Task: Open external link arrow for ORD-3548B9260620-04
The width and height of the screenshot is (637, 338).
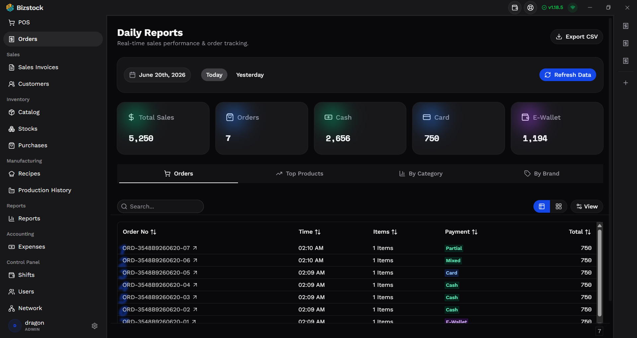Action: [x=195, y=285]
